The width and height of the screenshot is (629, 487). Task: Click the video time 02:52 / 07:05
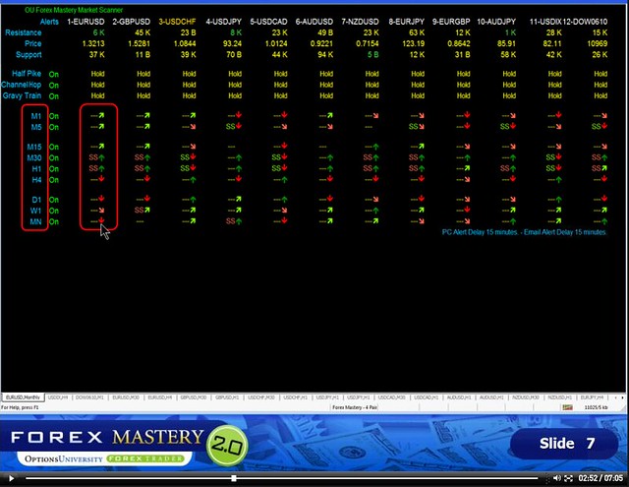click(x=600, y=478)
